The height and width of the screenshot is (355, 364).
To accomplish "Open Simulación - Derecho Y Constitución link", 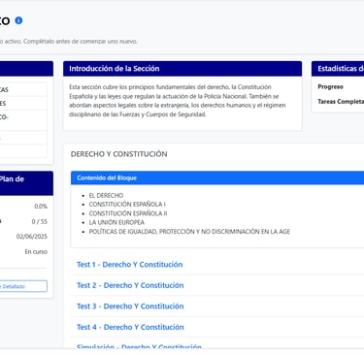I will [139, 346].
